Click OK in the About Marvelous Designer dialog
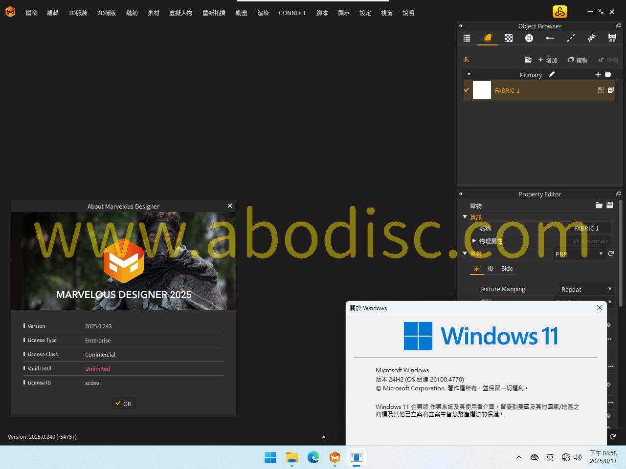626x469 pixels. click(x=124, y=404)
